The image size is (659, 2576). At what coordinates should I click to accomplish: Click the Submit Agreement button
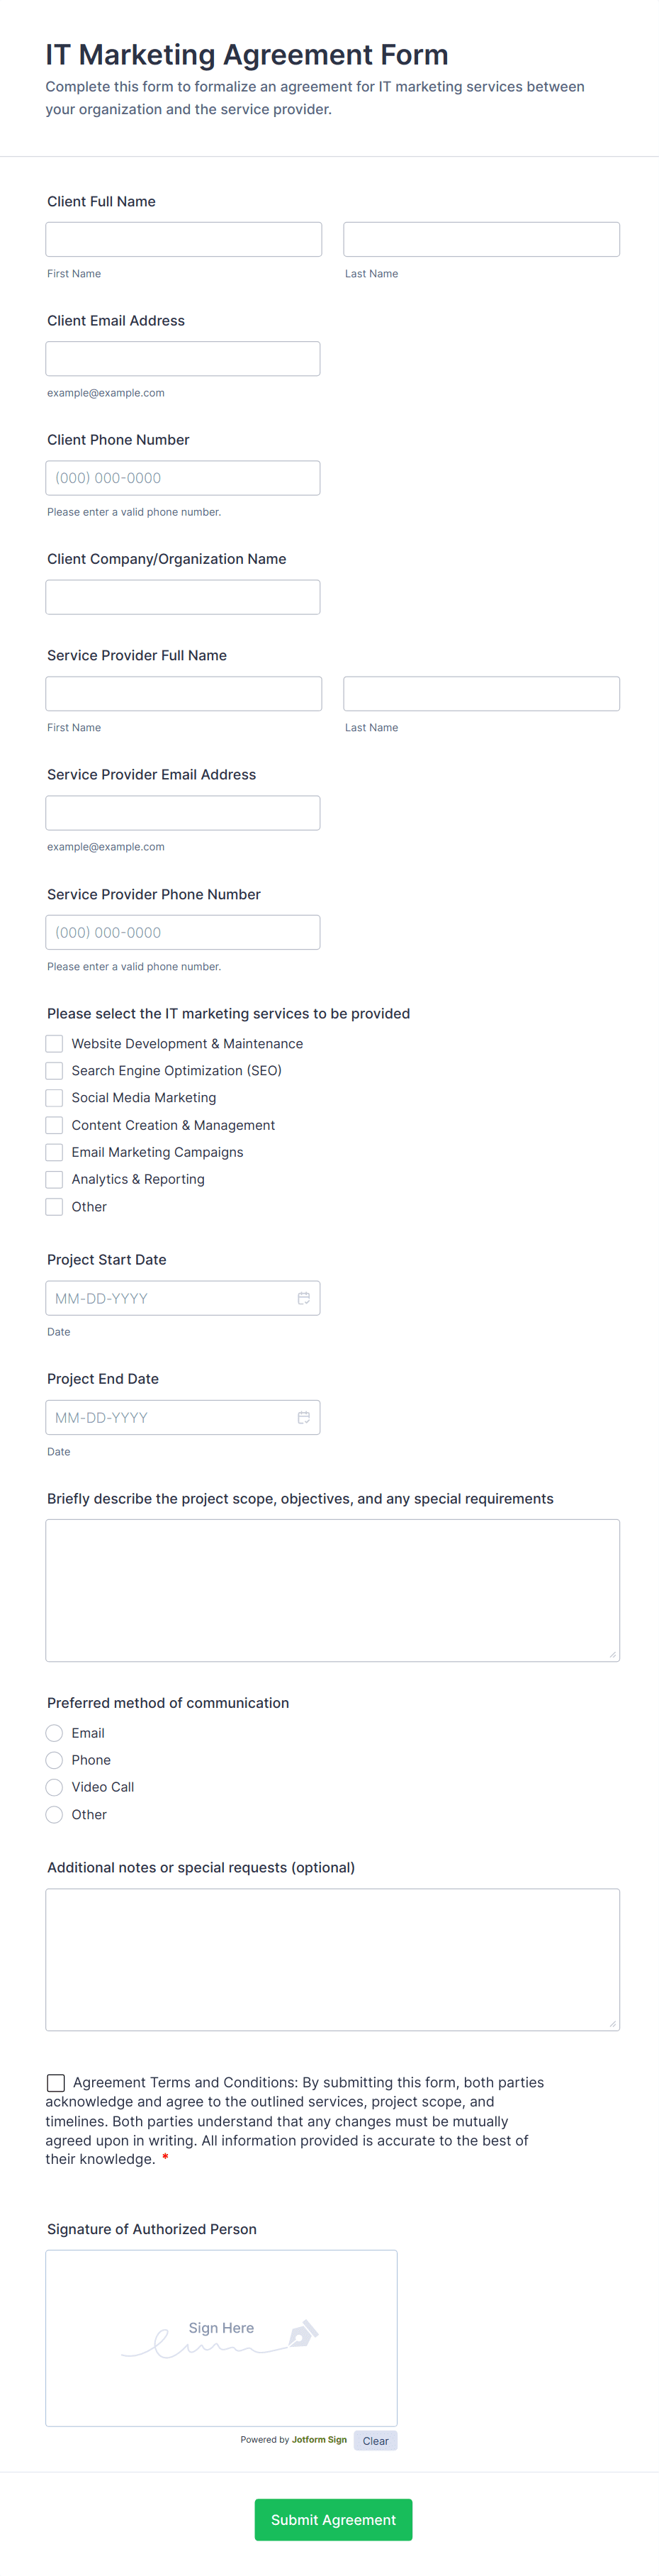[332, 2519]
